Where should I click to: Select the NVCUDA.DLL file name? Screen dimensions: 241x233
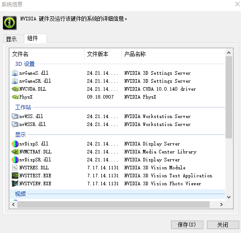pos(33,89)
